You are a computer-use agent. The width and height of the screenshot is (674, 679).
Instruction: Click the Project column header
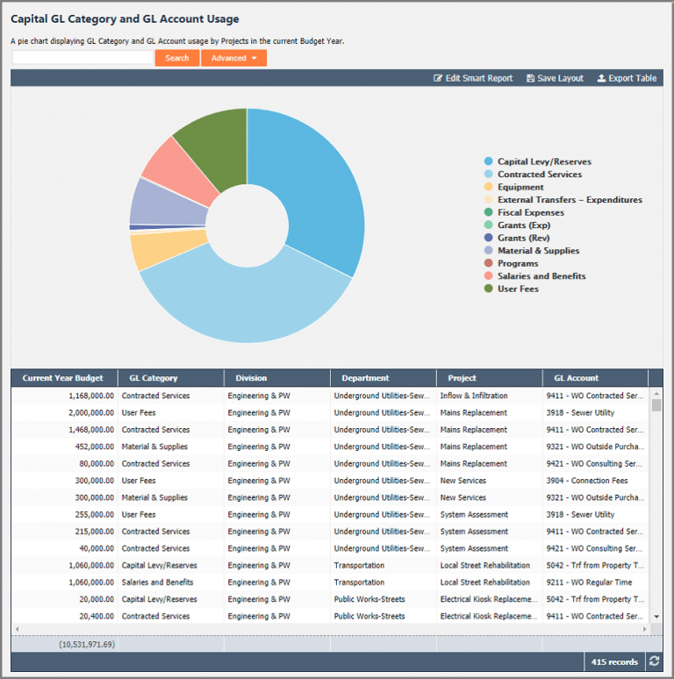(x=462, y=378)
